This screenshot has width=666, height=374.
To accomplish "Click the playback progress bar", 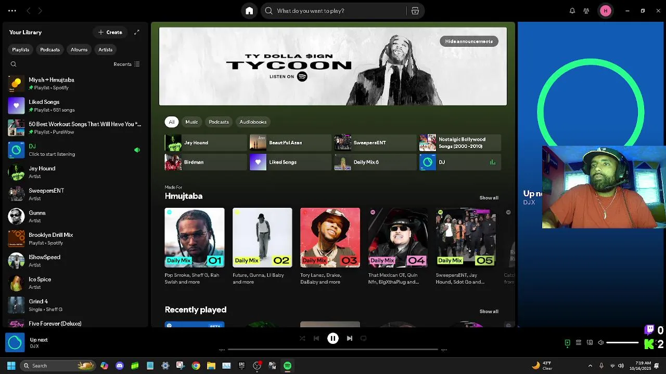I will point(333,350).
